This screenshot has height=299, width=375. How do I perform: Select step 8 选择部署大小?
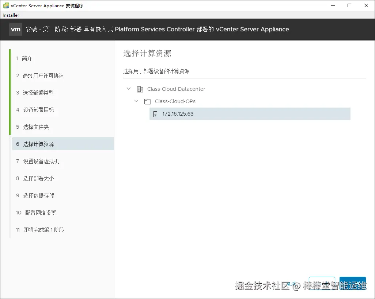tap(35, 179)
